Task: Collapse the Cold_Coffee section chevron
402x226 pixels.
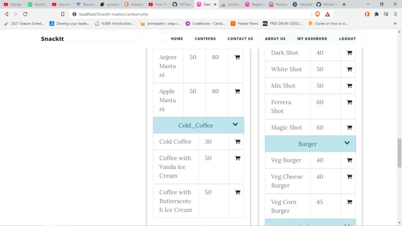Action: click(235, 124)
